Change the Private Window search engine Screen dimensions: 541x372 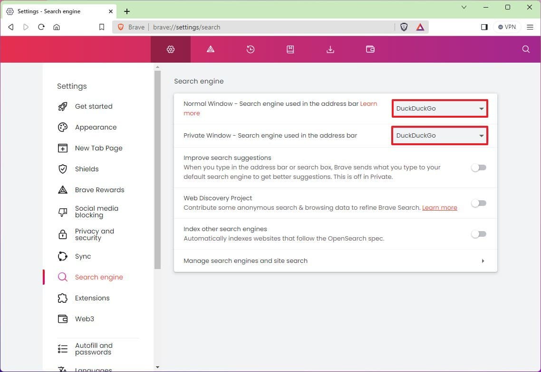click(x=439, y=135)
